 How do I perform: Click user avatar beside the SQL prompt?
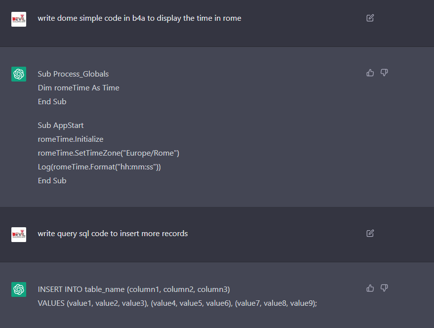tap(19, 234)
